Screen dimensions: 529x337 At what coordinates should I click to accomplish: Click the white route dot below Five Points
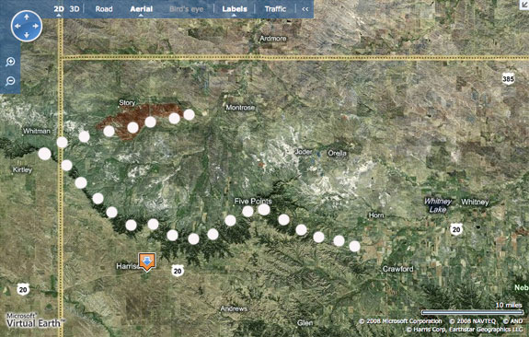[247, 212]
